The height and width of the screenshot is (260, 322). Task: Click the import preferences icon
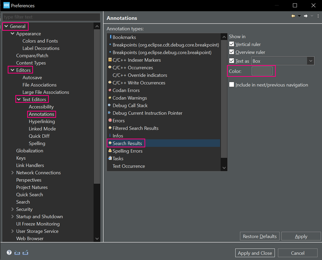pos(17,253)
